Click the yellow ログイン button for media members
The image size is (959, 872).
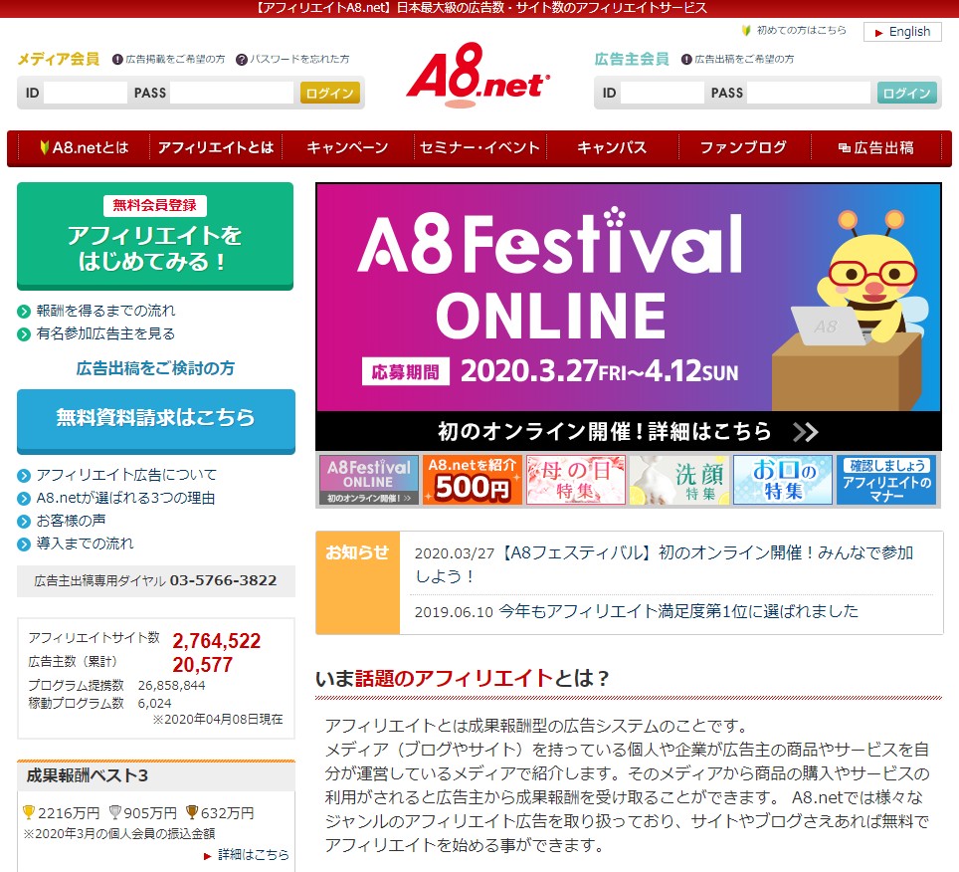point(329,93)
